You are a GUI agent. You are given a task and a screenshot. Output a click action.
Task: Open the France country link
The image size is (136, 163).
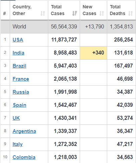[x=21, y=79]
